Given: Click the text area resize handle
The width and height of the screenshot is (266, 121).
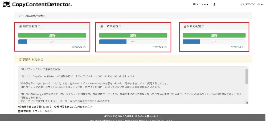Looking at the screenshot, I should point(247,103).
